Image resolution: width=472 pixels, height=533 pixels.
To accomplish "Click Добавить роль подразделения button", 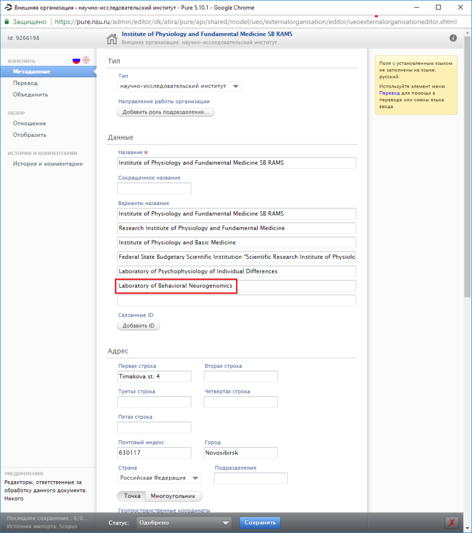I will click(x=165, y=112).
